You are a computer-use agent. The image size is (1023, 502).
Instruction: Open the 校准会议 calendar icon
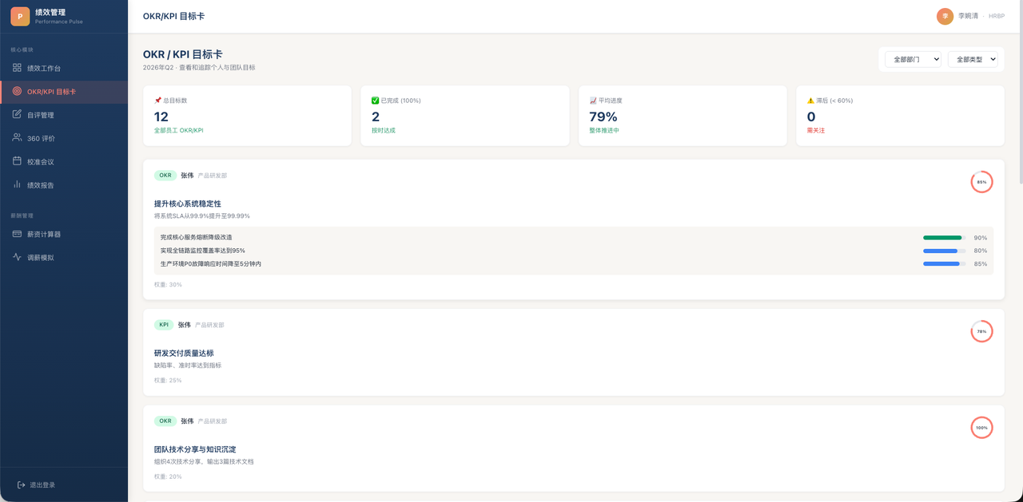point(17,161)
